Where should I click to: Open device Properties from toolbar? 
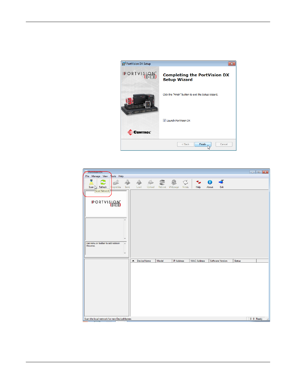(x=116, y=184)
